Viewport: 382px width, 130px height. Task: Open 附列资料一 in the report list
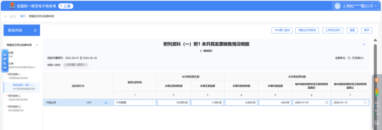point(15,74)
